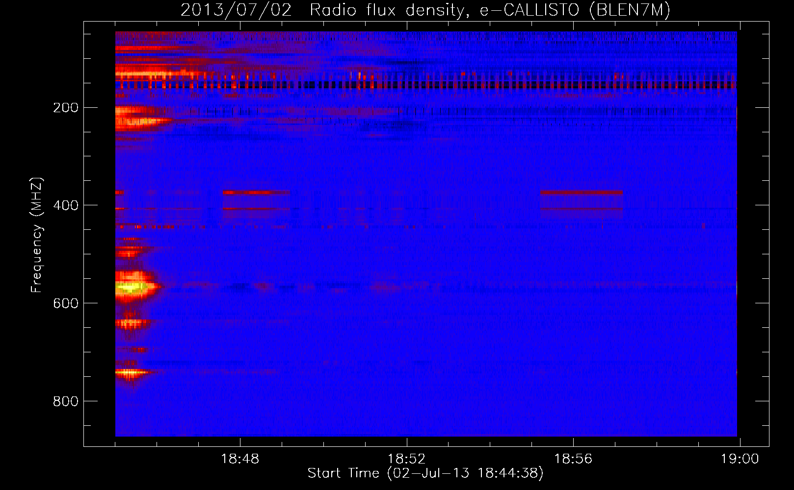Click the 'Frequency (MHZ)' axis label
Screen dimensions: 794x490
(x=37, y=235)
